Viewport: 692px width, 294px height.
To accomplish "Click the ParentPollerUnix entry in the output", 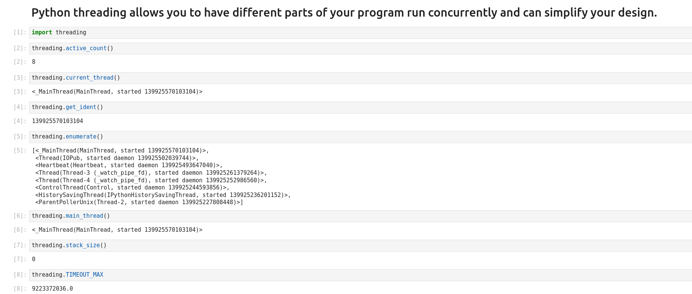I will pyautogui.click(x=139, y=202).
